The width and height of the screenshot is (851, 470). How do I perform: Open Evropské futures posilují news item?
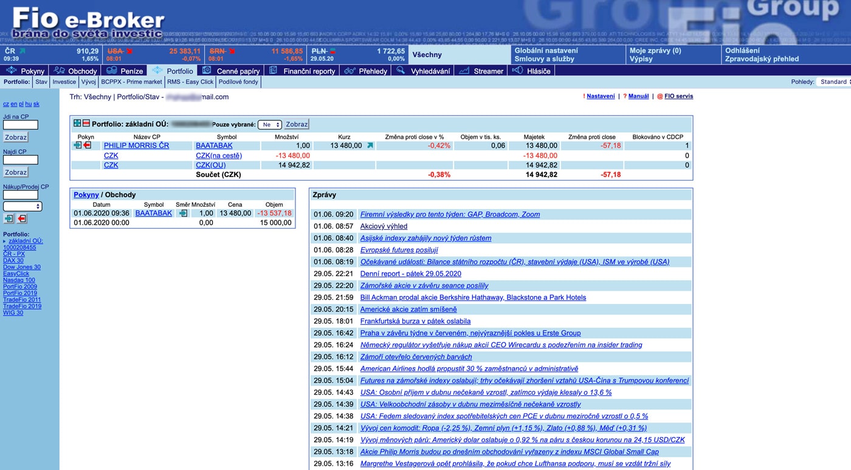point(399,250)
